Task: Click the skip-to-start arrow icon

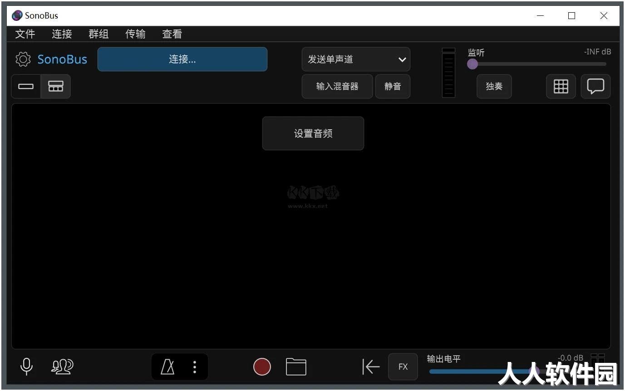Action: [371, 367]
